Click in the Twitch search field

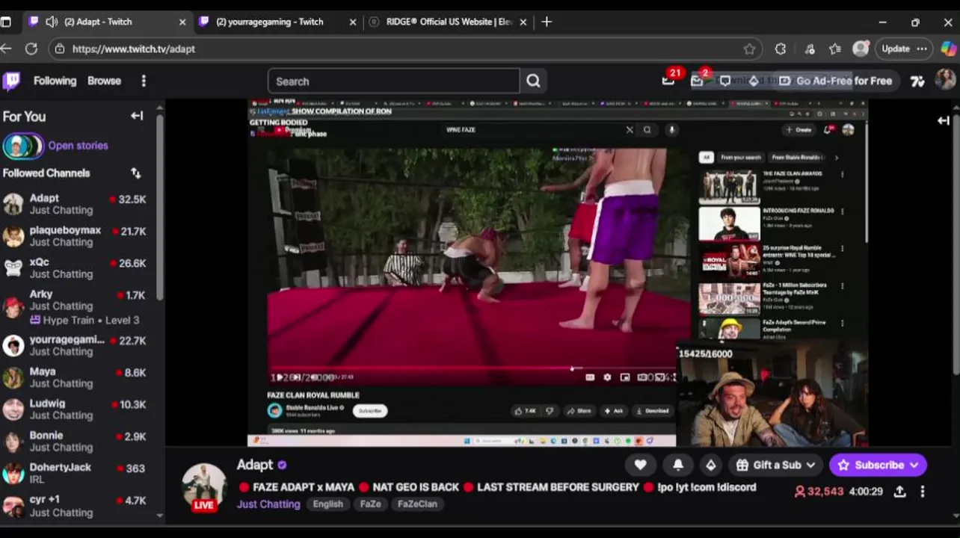point(393,81)
